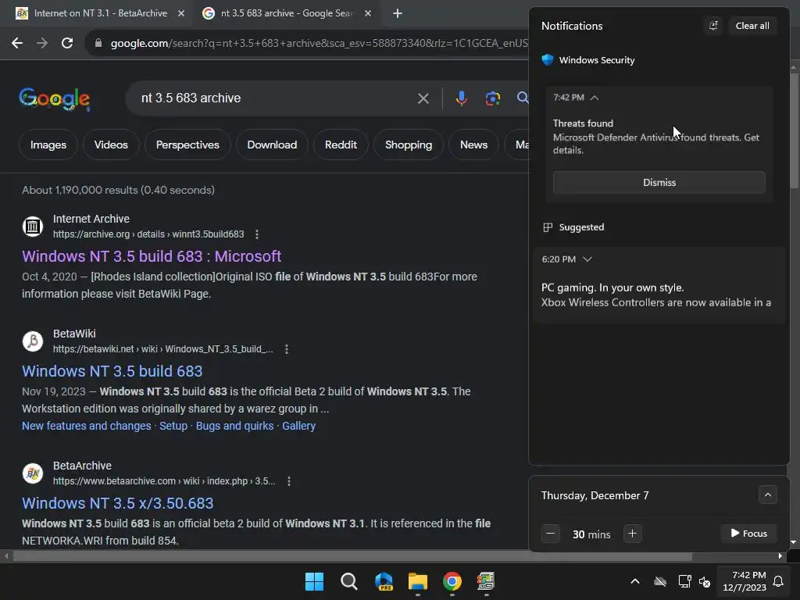Click the BetaWiki site favicon
This screenshot has width=800, height=600.
coord(33,341)
